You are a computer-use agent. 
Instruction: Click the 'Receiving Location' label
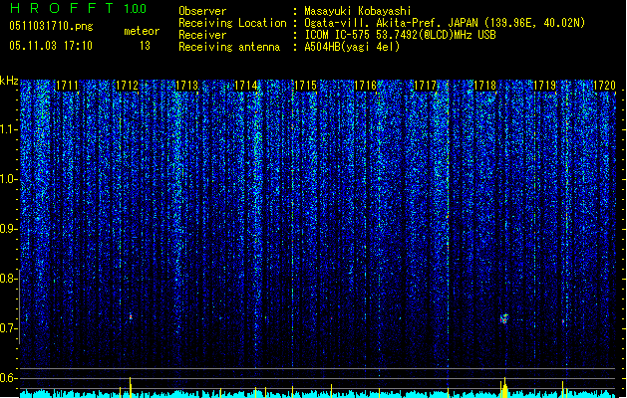click(232, 23)
